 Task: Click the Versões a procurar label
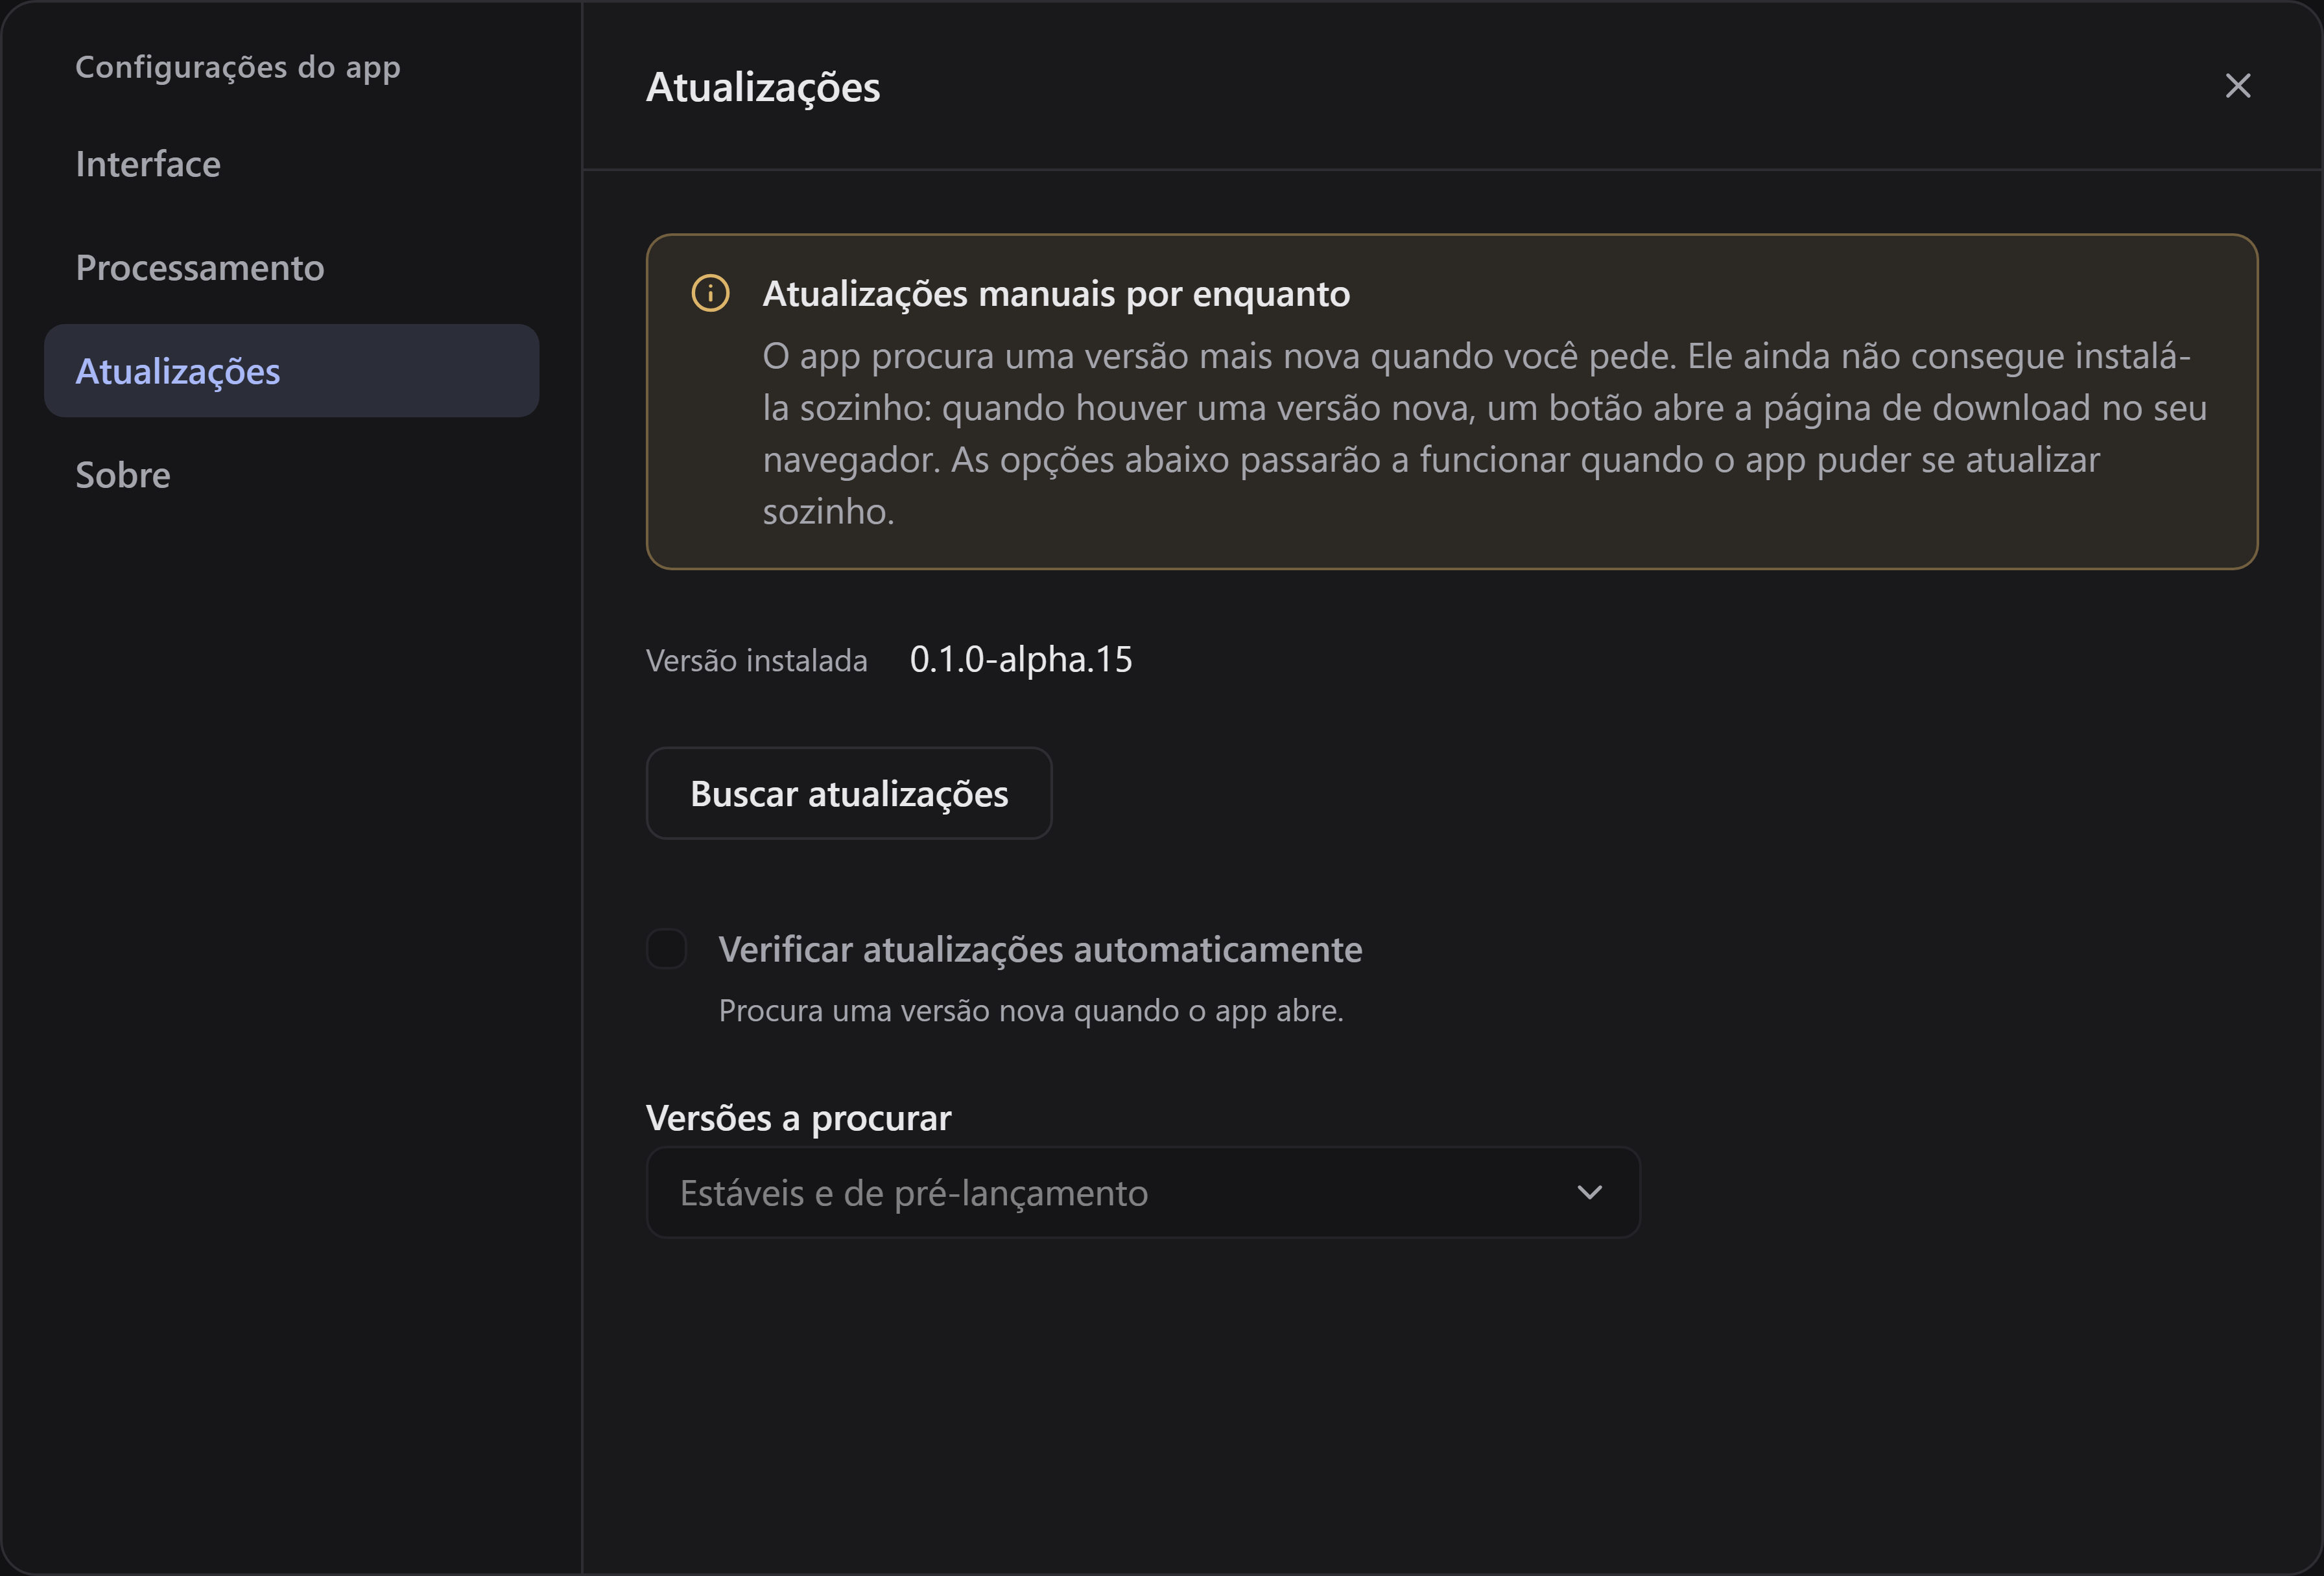click(798, 1117)
